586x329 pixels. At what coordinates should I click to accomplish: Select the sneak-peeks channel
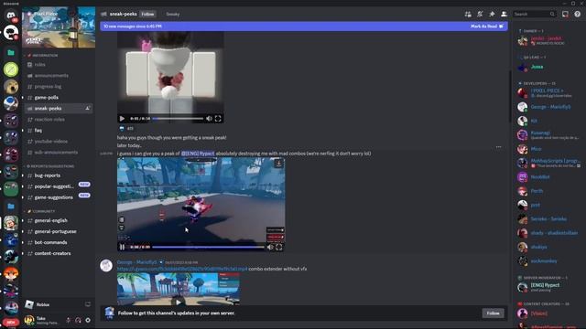(x=59, y=108)
